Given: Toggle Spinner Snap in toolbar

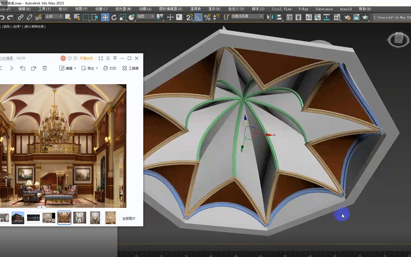Looking at the screenshot, I should [216, 17].
